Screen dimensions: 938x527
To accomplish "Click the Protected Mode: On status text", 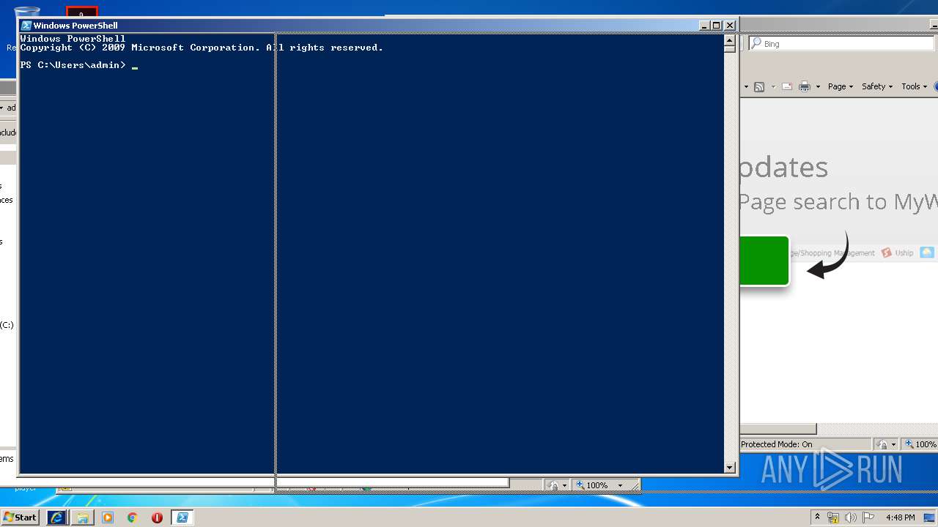I will [776, 444].
